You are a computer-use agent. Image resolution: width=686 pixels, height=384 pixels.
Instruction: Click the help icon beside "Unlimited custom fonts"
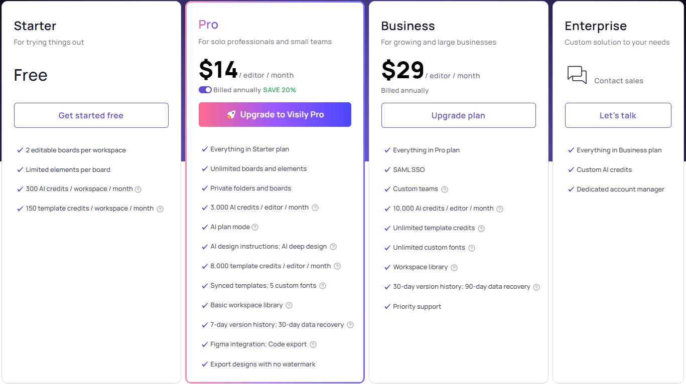tap(471, 248)
